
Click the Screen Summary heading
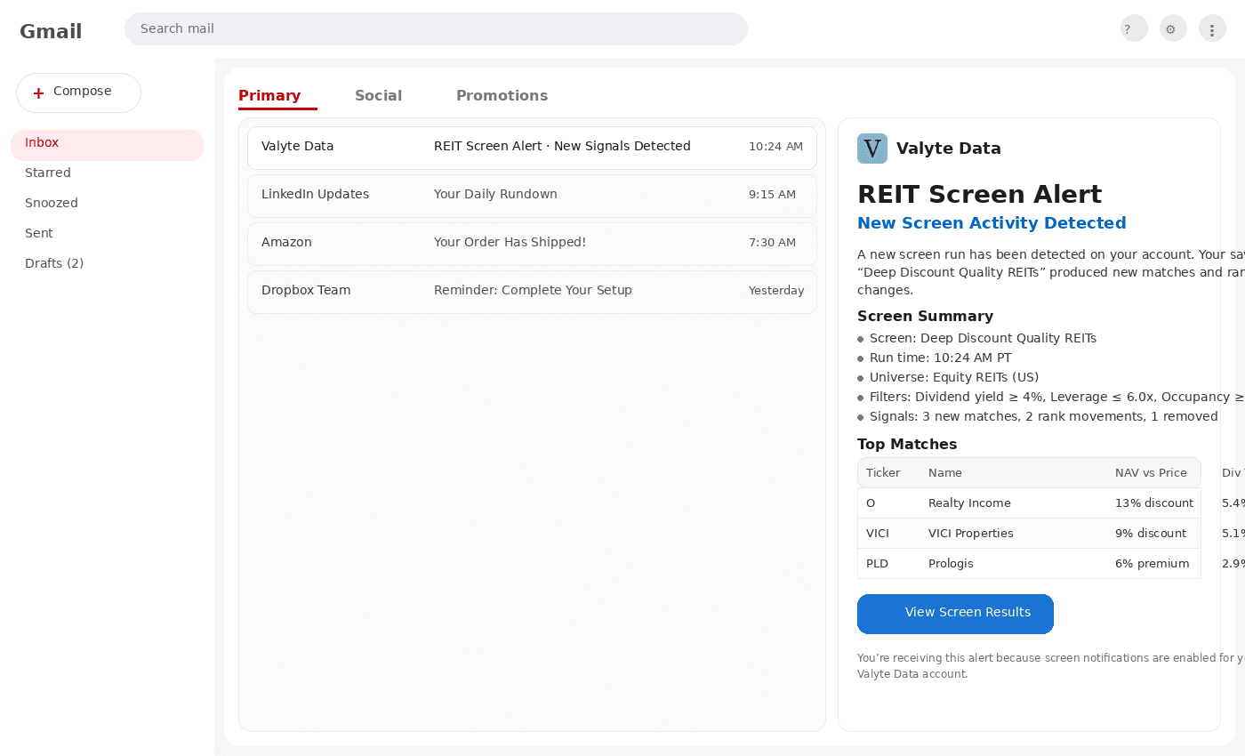[x=925, y=316]
